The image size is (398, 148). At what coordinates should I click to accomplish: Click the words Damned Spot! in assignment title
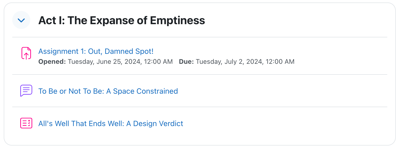coord(129,51)
